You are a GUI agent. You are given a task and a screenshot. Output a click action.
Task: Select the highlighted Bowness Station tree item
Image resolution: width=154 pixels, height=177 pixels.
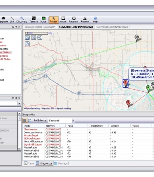click(6, 52)
